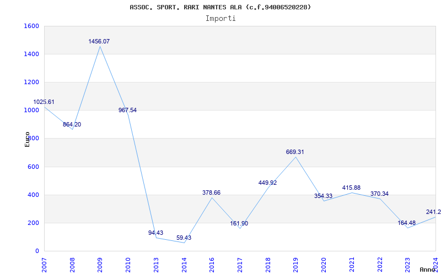Click the 200 y-axis tick label

pos(33,223)
